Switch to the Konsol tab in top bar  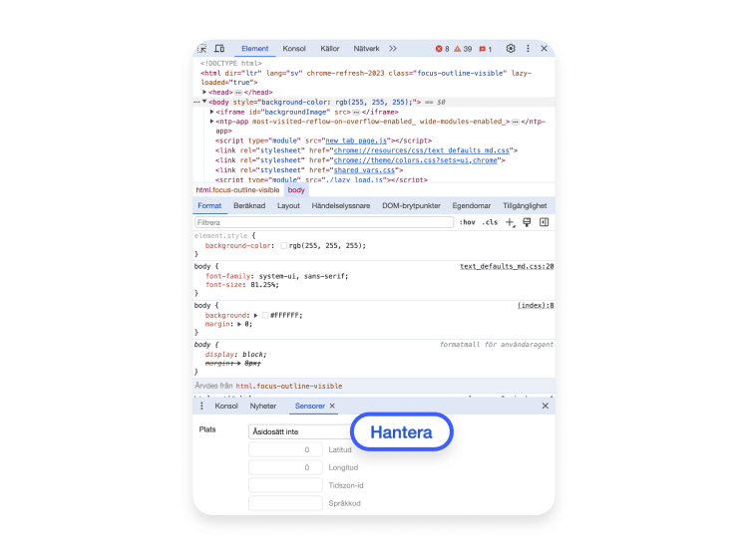click(294, 49)
